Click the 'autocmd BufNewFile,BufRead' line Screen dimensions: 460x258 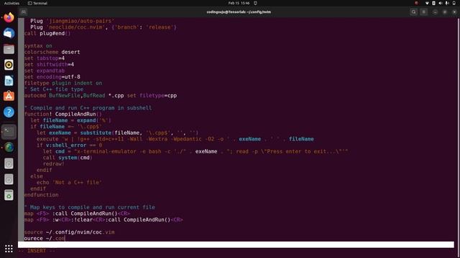[x=101, y=95]
